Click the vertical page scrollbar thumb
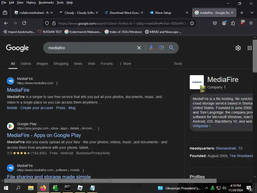This screenshot has height=193, width=257. pyautogui.click(x=255, y=56)
